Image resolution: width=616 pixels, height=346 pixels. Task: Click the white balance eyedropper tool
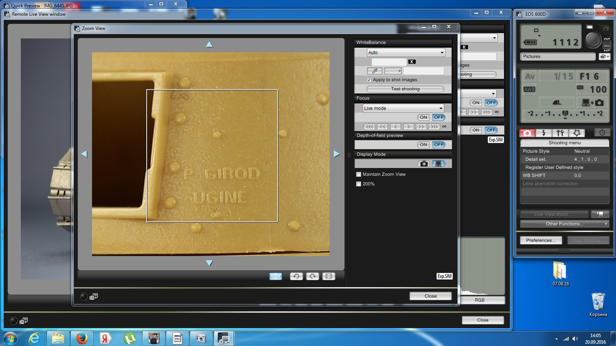coord(374,71)
